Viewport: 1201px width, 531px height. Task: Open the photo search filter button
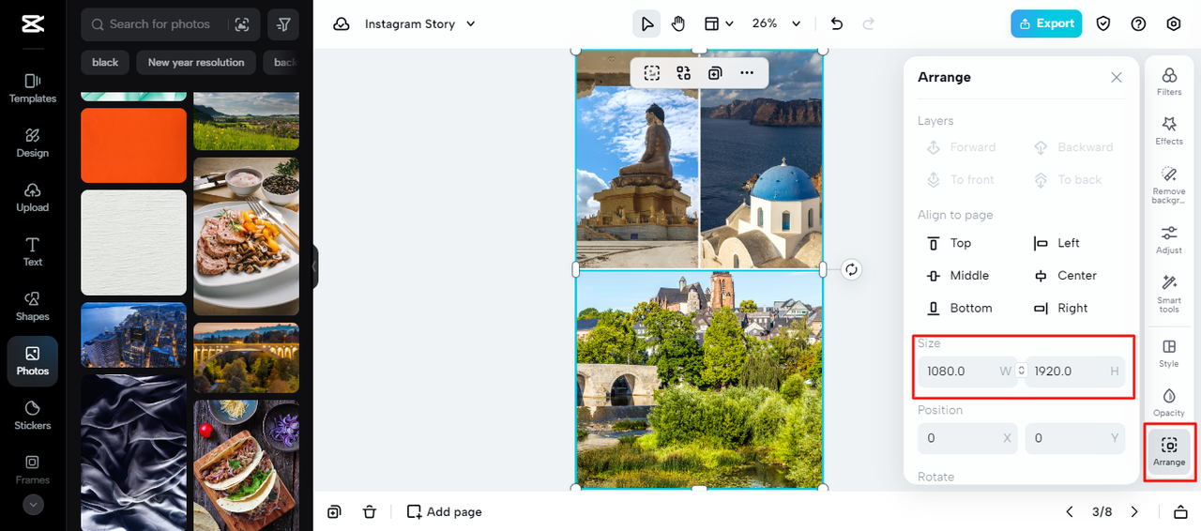(x=283, y=24)
